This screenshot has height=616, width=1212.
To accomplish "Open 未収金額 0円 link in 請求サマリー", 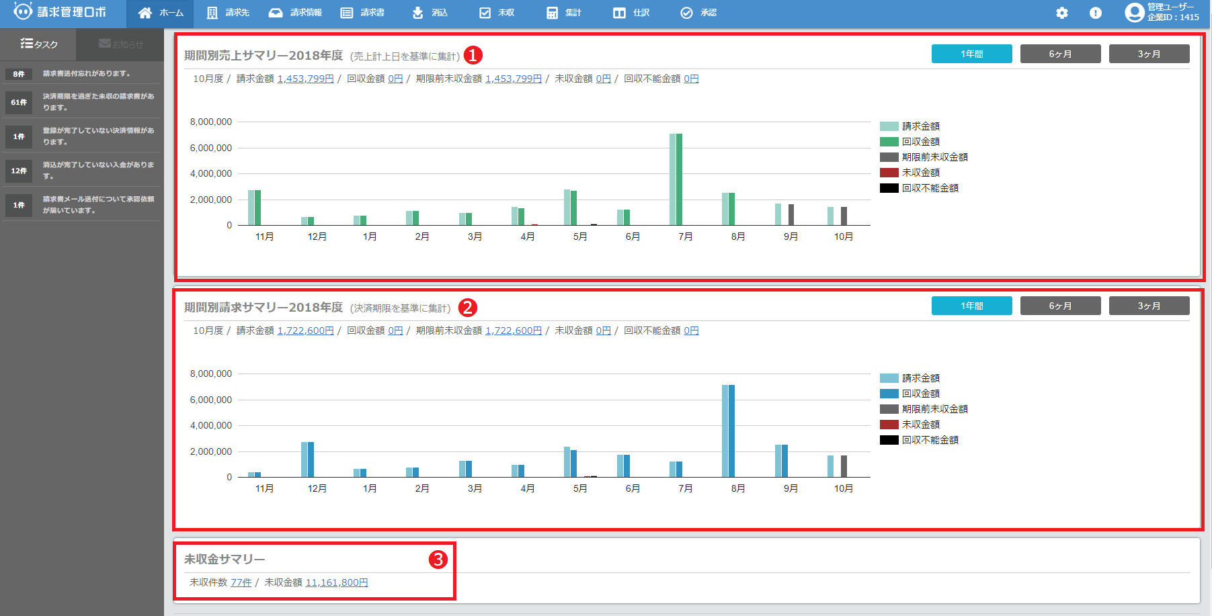I will pos(604,331).
